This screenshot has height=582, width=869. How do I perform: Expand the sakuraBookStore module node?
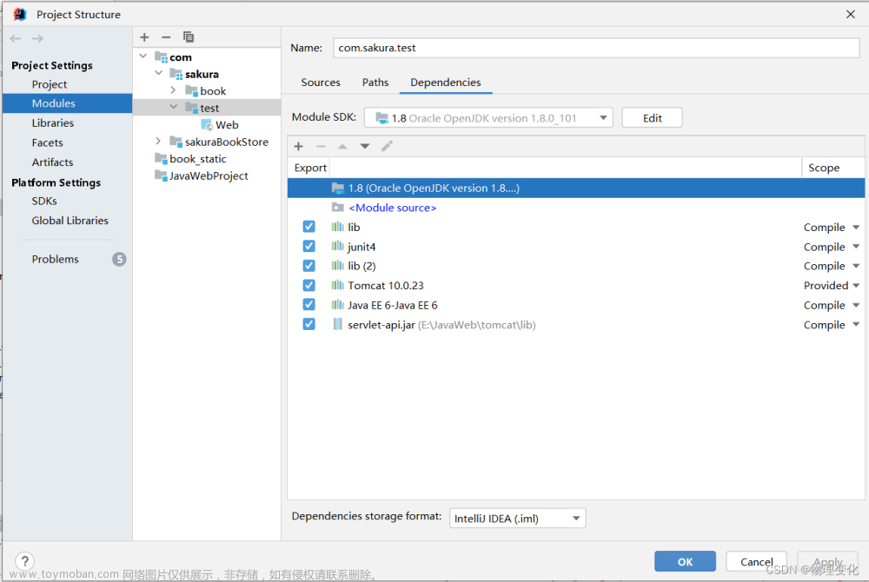[x=158, y=142]
